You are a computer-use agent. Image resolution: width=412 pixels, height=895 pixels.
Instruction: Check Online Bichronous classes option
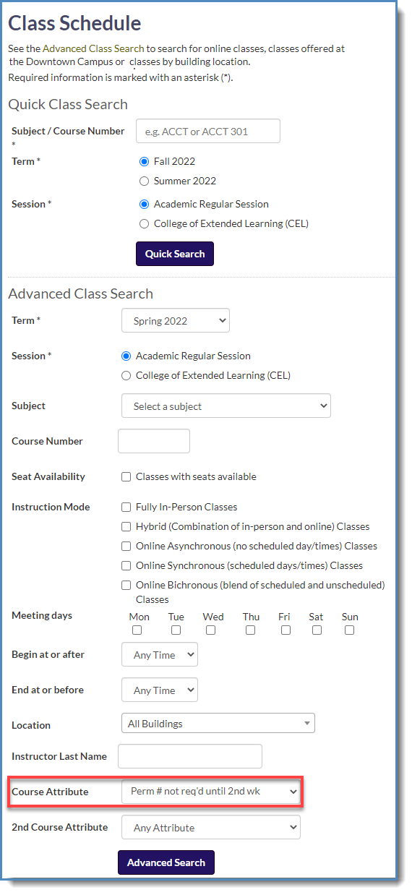(126, 586)
